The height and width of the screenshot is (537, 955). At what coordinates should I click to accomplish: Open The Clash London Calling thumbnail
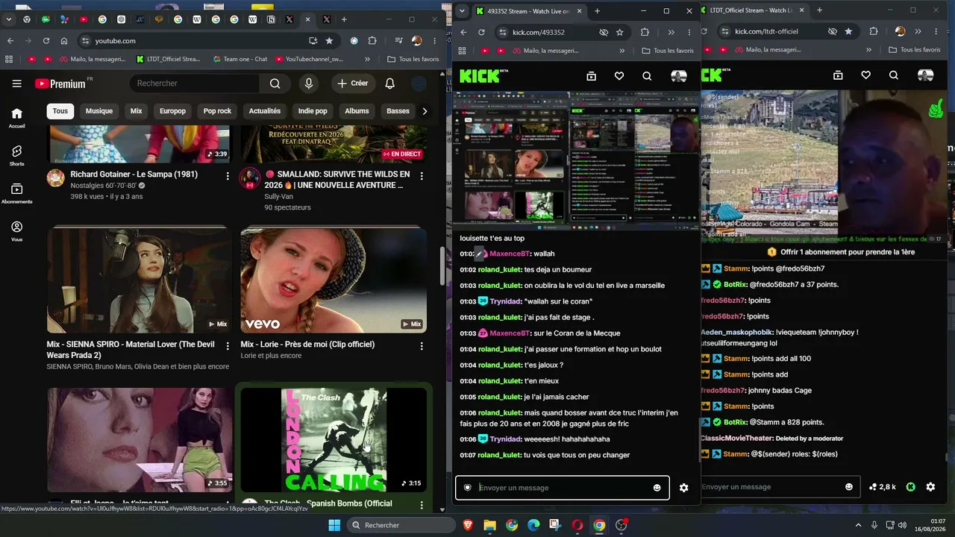pos(334,439)
